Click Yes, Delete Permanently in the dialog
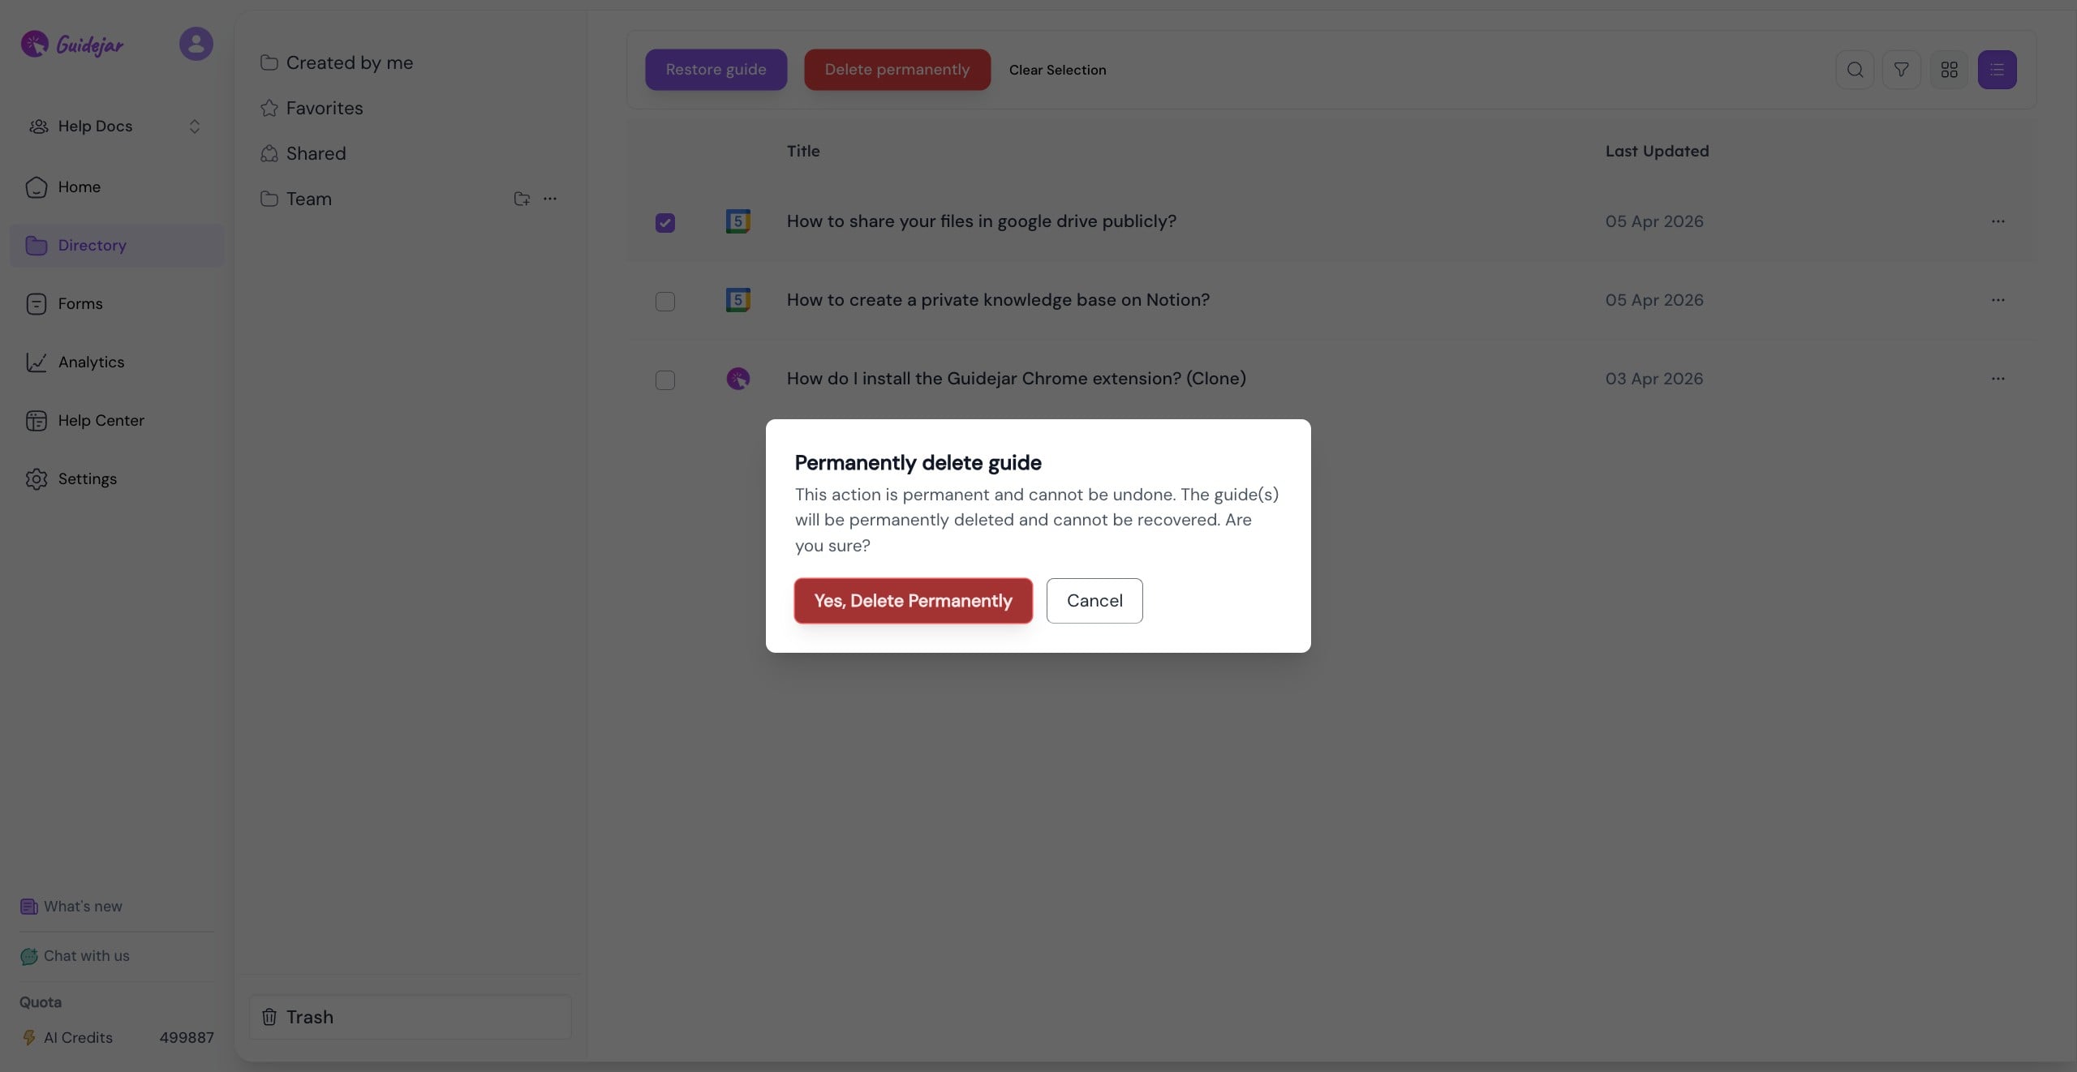 (x=913, y=600)
